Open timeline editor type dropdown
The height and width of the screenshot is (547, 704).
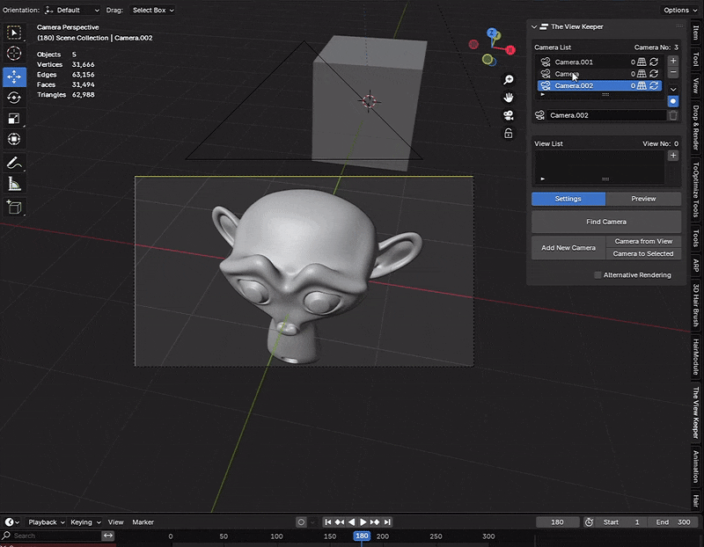coord(11,521)
